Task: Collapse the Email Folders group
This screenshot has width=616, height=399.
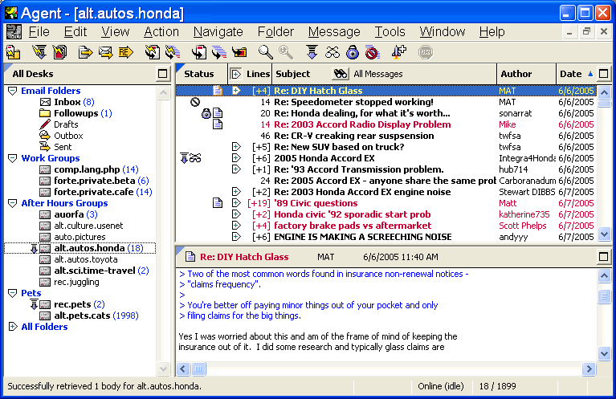Action: pos(13,91)
